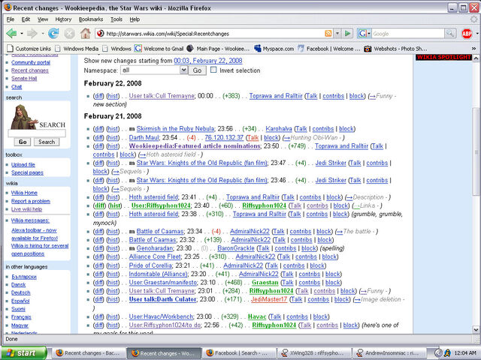Open the Deutsch language link

pyautogui.click(x=20, y=292)
